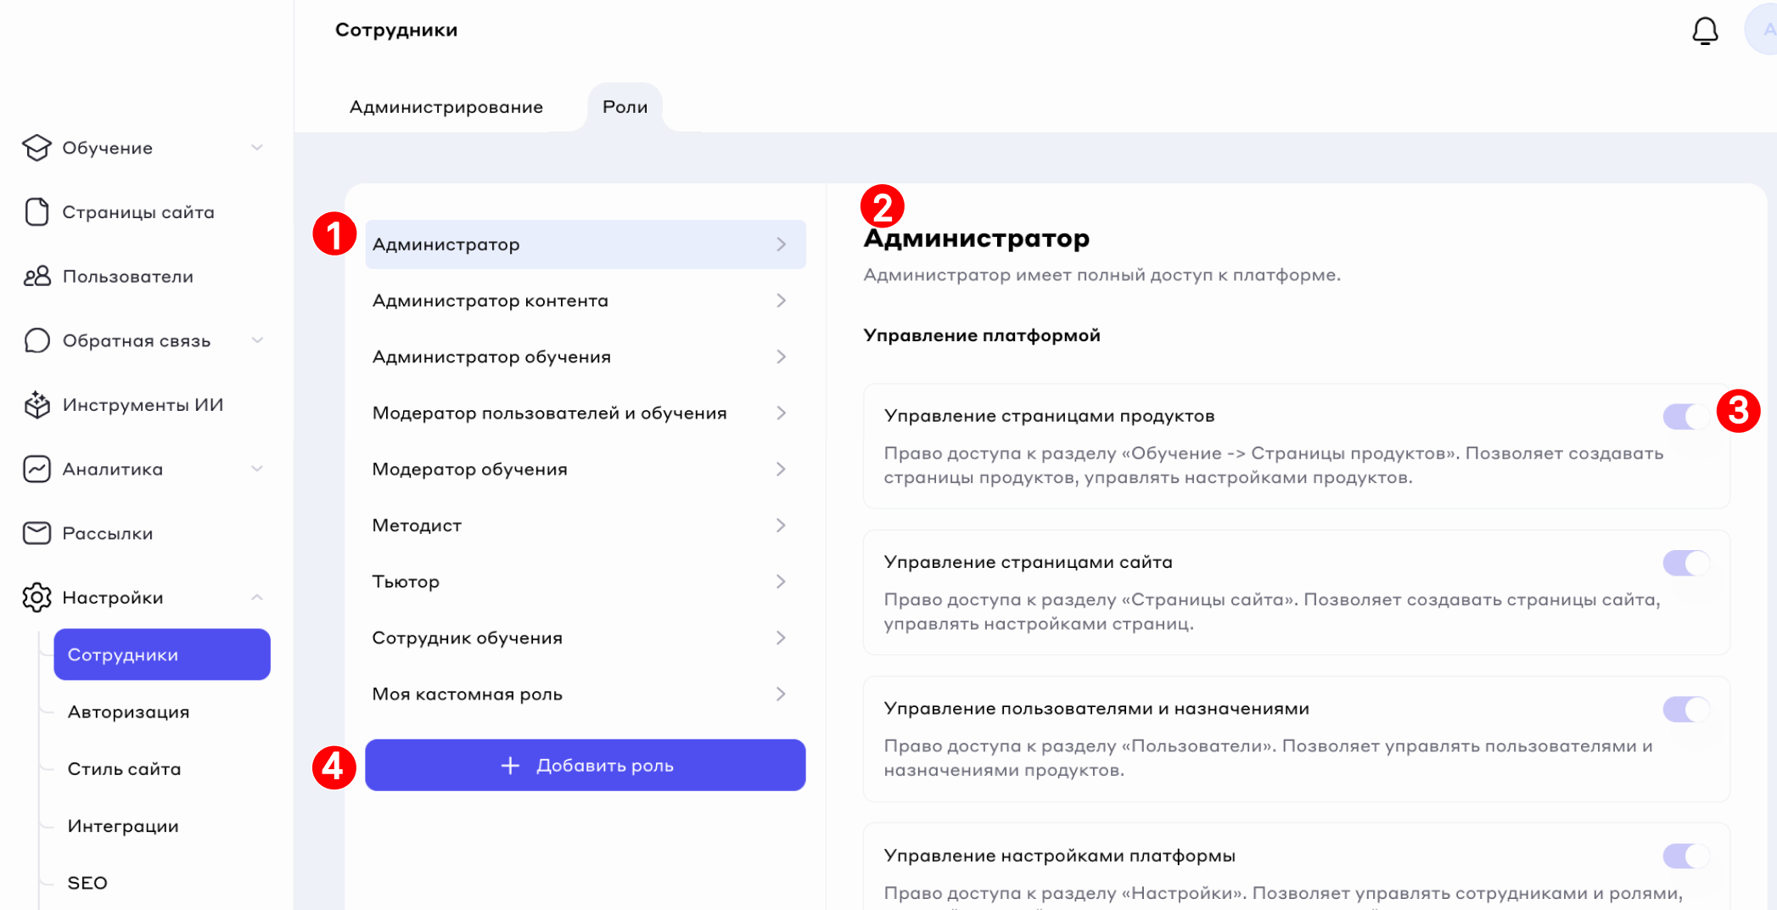
Task: Click the notification bell icon
Action: pyautogui.click(x=1704, y=31)
